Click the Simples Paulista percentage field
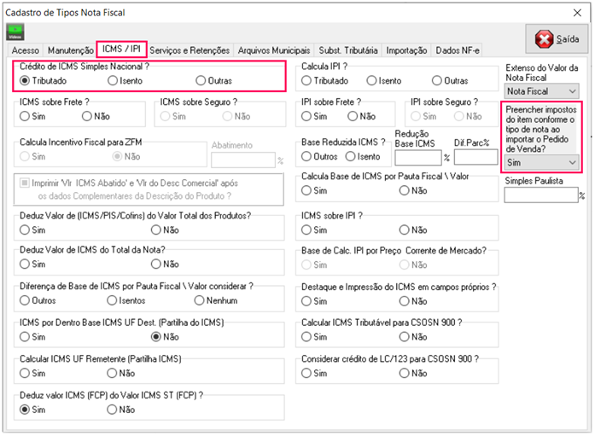Image resolution: width=595 pixels, height=436 pixels. pyautogui.click(x=540, y=195)
